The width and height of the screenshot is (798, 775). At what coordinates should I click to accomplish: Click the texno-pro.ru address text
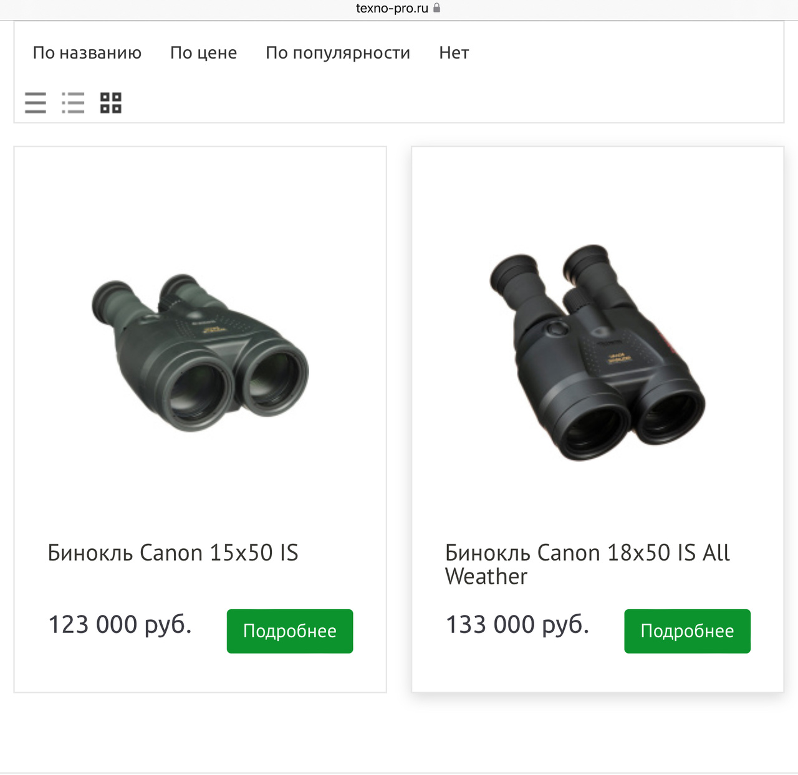point(392,8)
